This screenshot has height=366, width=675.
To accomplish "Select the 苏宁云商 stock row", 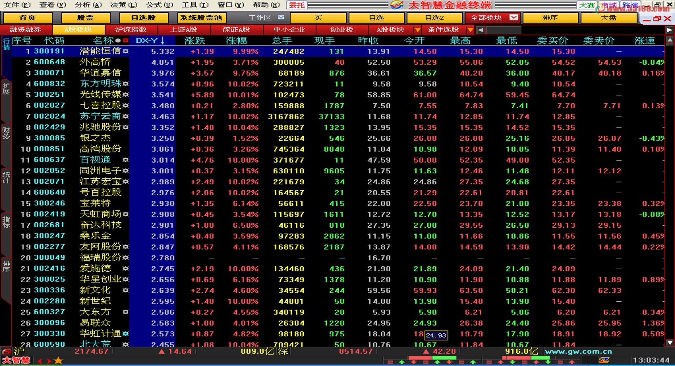I will click(338, 117).
